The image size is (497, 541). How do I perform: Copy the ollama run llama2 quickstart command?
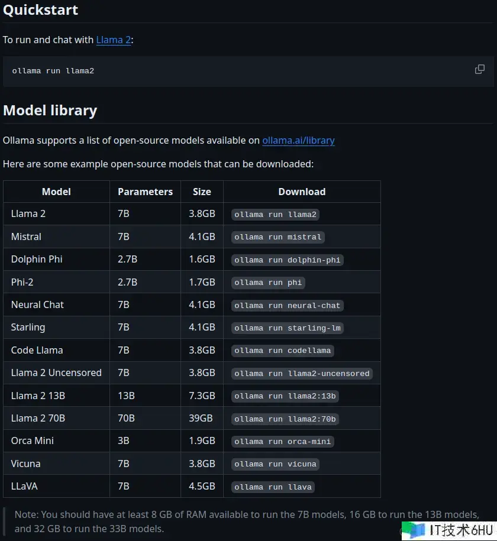pos(479,70)
